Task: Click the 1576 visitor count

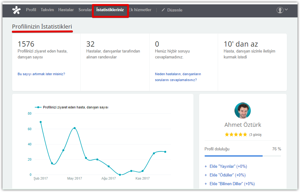Action: tap(26, 44)
